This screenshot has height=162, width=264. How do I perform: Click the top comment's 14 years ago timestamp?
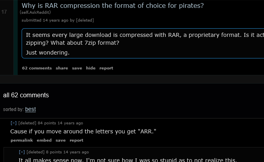[69, 123]
